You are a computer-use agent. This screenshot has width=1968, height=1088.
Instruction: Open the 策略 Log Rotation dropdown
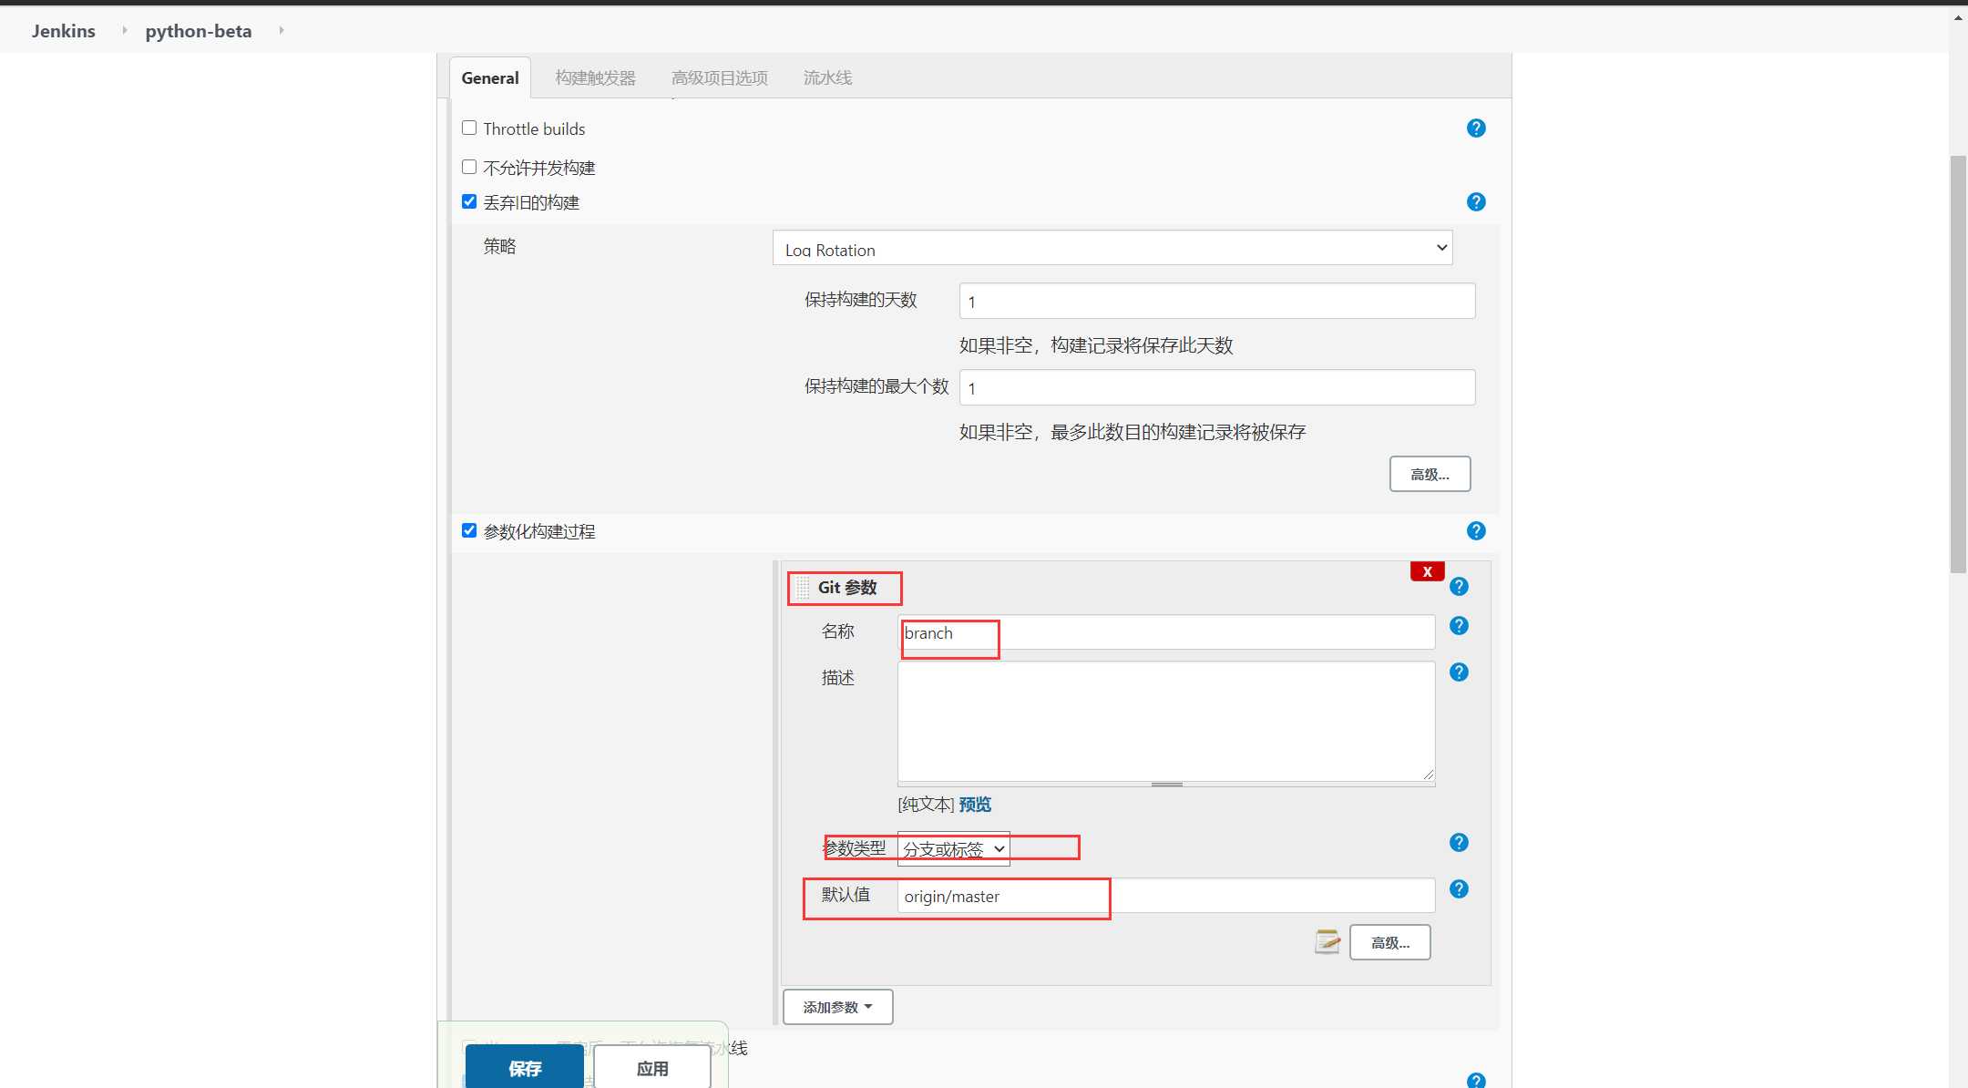point(1112,248)
